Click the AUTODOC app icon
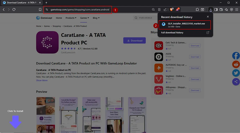 point(159,68)
